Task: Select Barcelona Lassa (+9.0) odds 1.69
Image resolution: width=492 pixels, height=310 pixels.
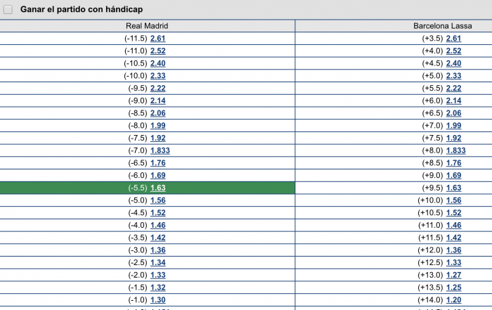Action: tap(454, 176)
